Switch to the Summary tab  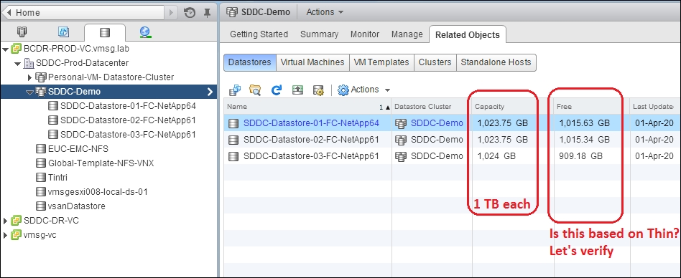click(319, 34)
